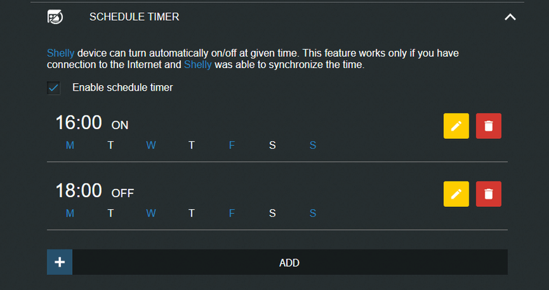The height and width of the screenshot is (290, 549).
Task: Collapse the Schedule Timer section
Action: 510,17
